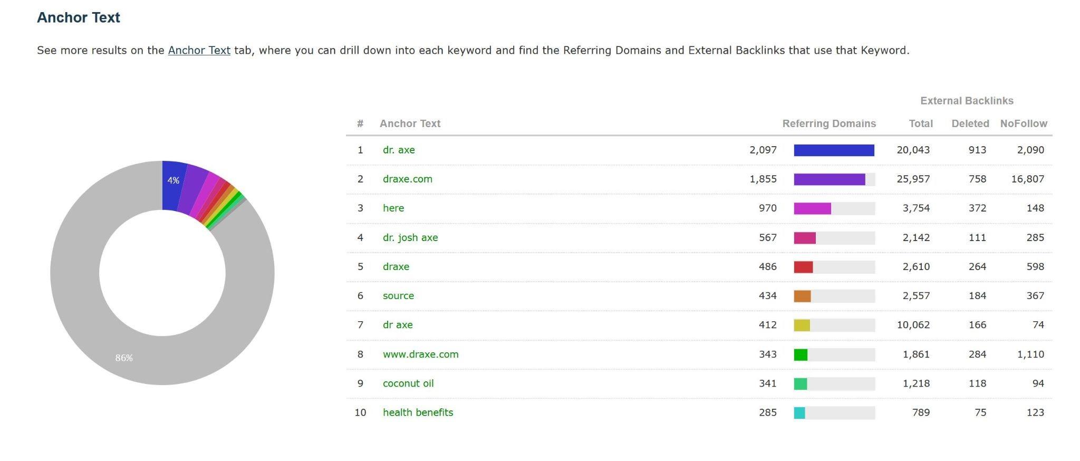
Task: Select the 'draxe' anchor text link
Action: pyautogui.click(x=396, y=266)
